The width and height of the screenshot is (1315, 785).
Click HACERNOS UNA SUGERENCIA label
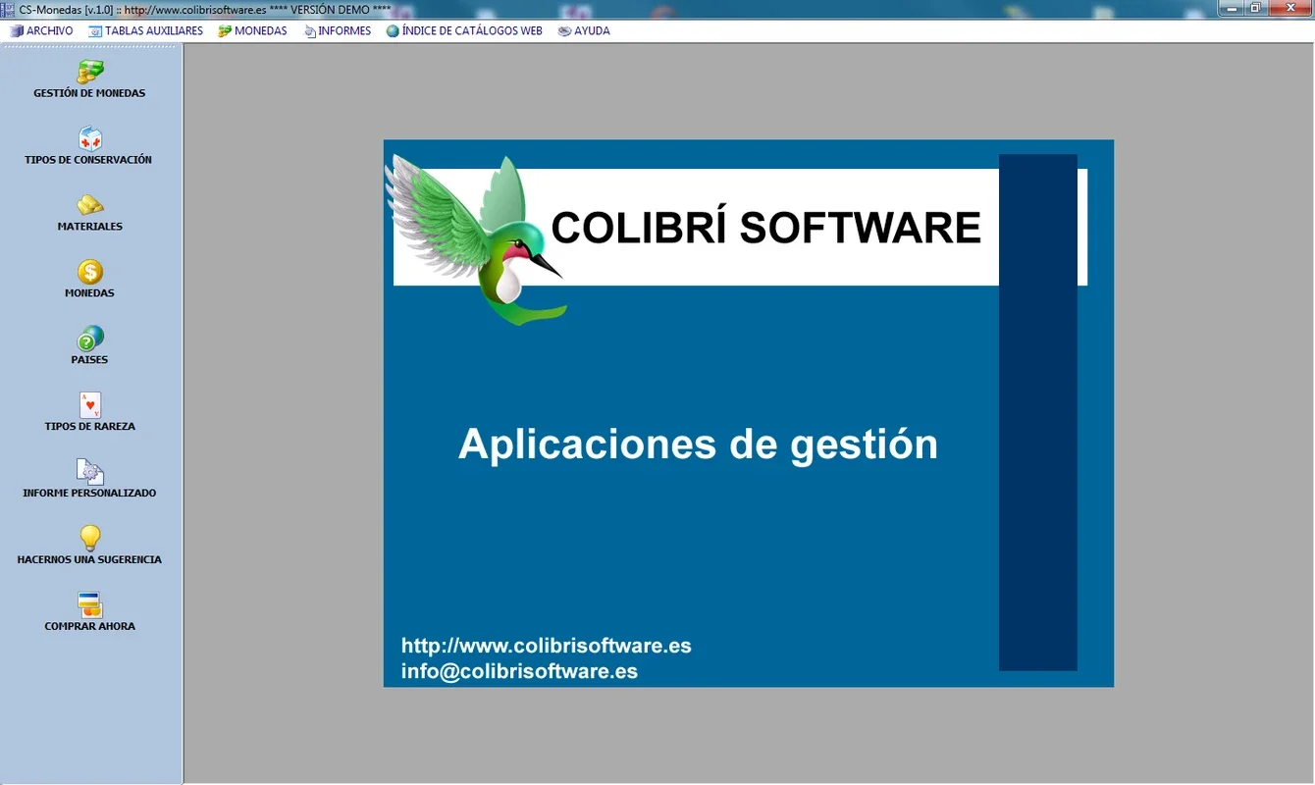(89, 559)
